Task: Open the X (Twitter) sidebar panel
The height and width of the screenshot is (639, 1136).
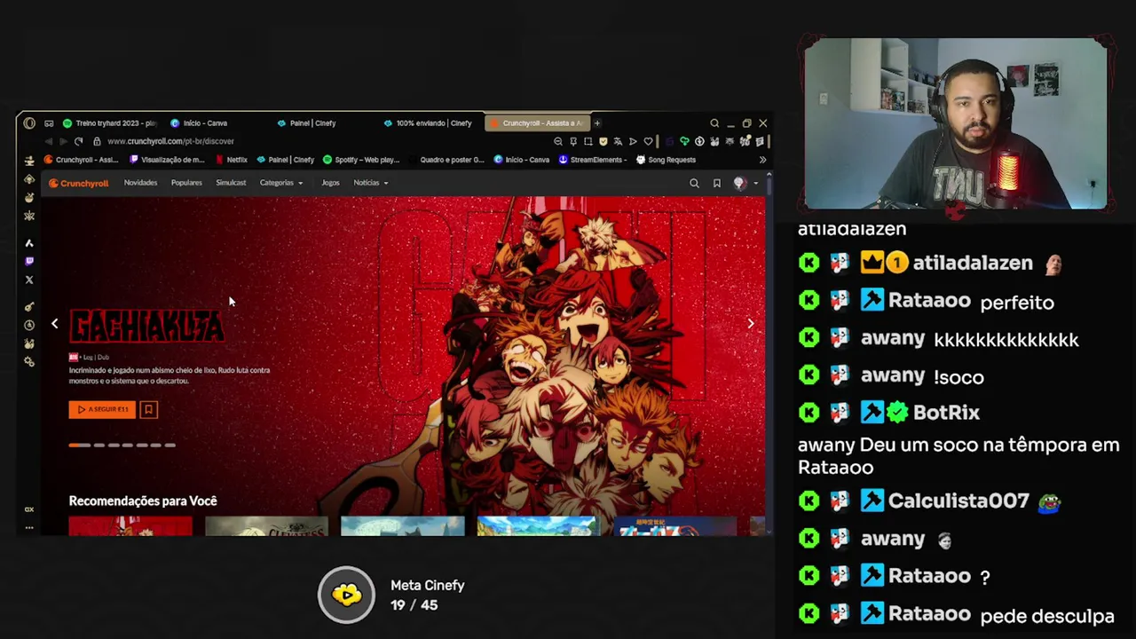Action: [x=29, y=280]
